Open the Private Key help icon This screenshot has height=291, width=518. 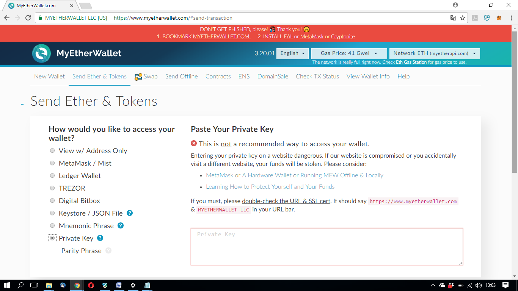point(100,238)
